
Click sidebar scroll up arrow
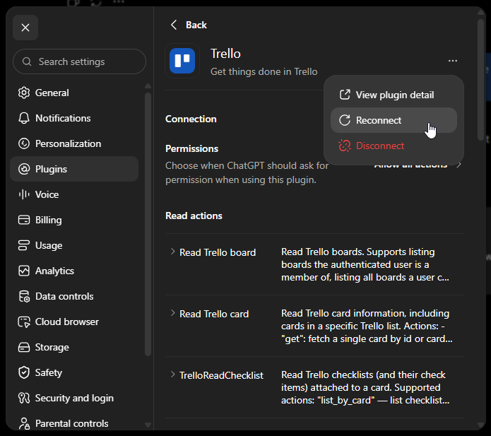(148, 86)
